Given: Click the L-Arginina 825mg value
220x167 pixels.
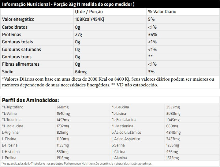Looking at the screenshot, I should pos(63,133).
